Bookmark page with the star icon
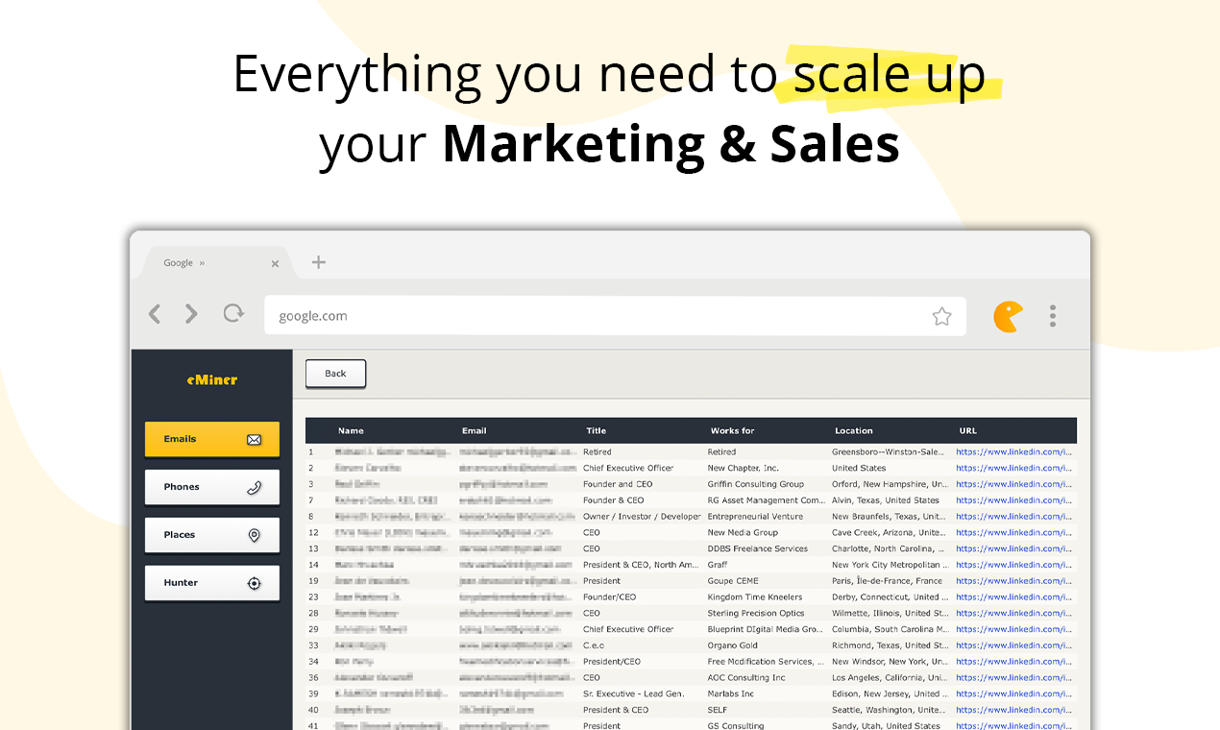The width and height of the screenshot is (1220, 730). [941, 316]
